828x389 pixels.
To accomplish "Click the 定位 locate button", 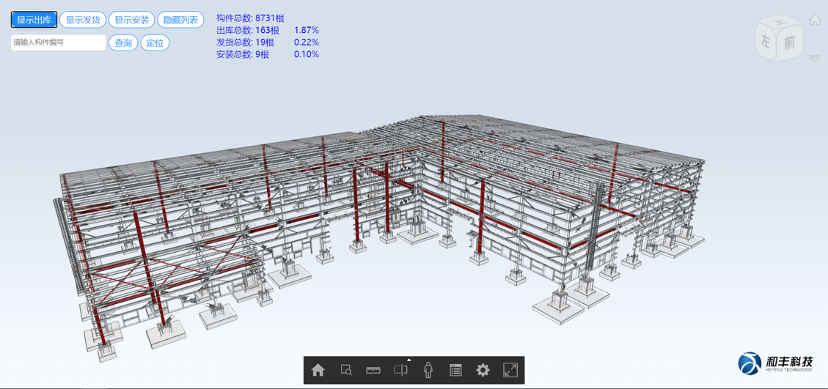I will (155, 42).
